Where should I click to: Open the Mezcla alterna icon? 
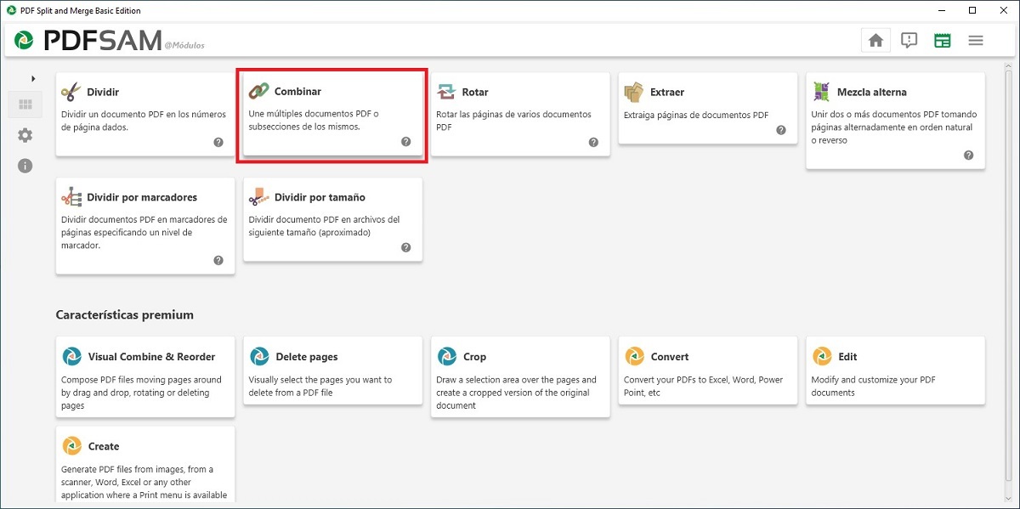[x=821, y=92]
